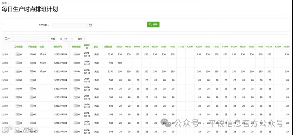This screenshot has height=135, width=293.
Task: Click the 产线数量 column header
Action: click(32, 47)
